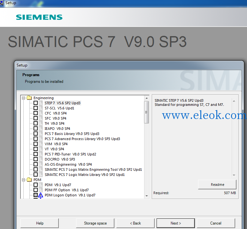
Task: Check the S7-SCL V5.6 Upd1 checkbox
Action: tap(35, 108)
